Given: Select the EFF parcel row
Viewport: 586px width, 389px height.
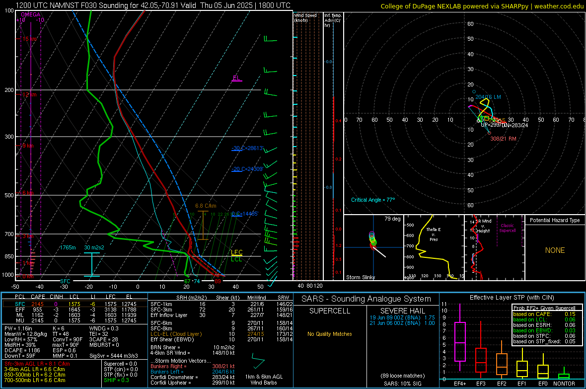Looking at the screenshot, I should [x=75, y=310].
